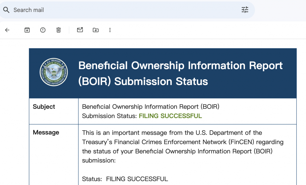This screenshot has height=185, width=306.
Task: Focus the Search mail field
Action: 125,10
